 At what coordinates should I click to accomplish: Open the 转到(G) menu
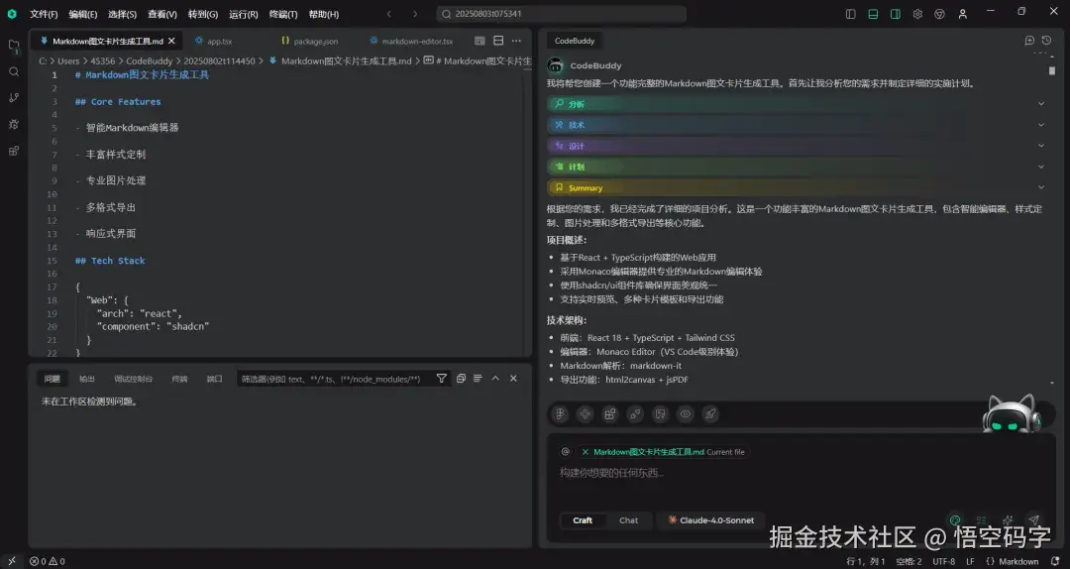203,14
